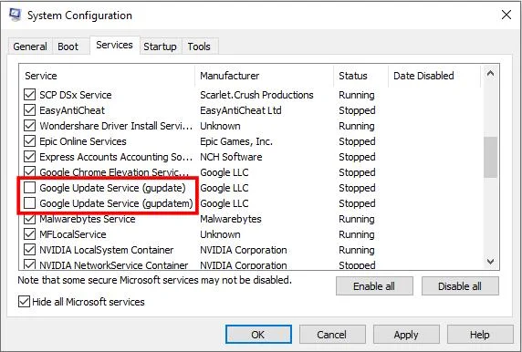Click Running status of SCP DSx Service

click(x=357, y=95)
